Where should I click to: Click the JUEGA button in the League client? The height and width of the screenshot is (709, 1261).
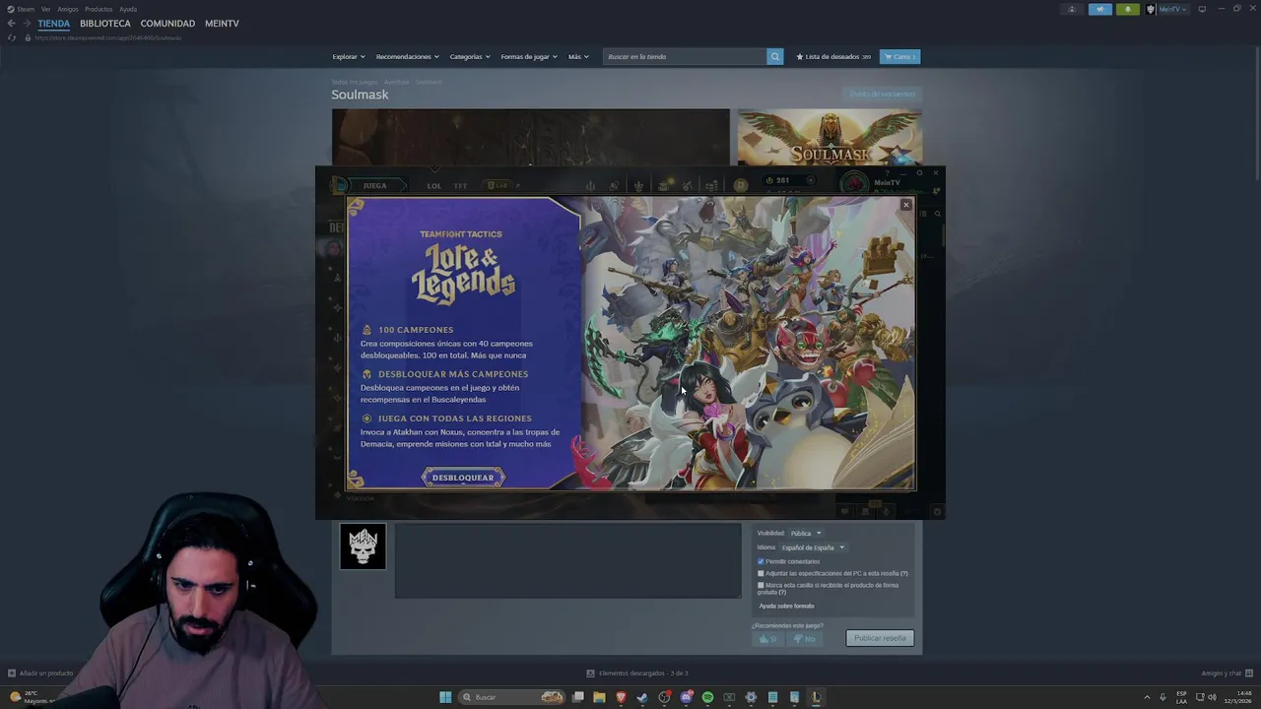tap(374, 185)
